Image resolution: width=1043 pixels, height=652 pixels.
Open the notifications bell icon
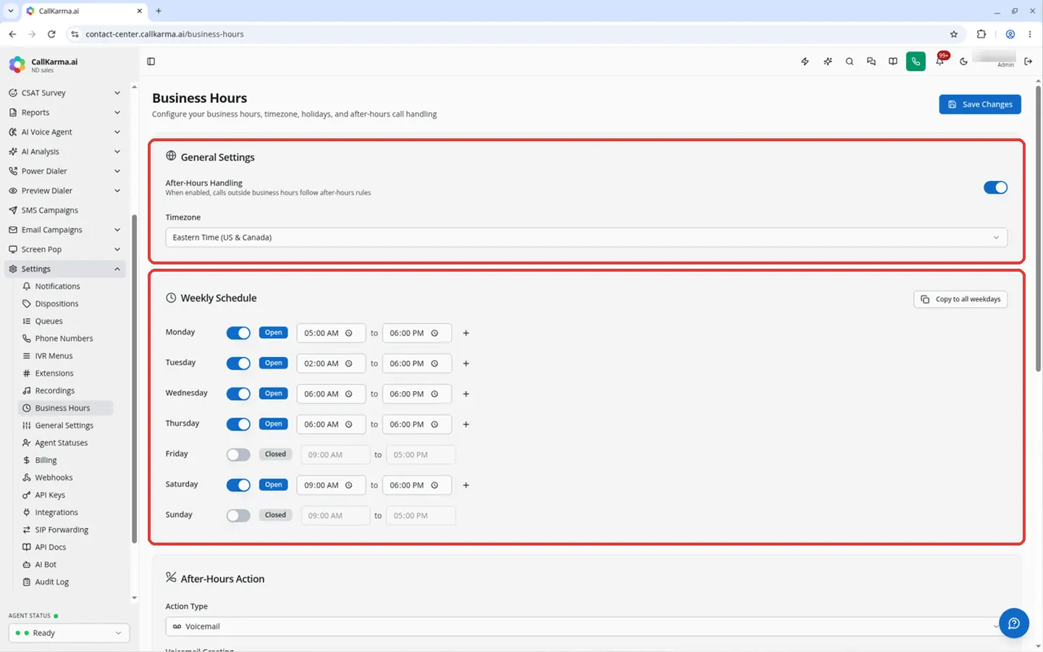[x=939, y=62]
